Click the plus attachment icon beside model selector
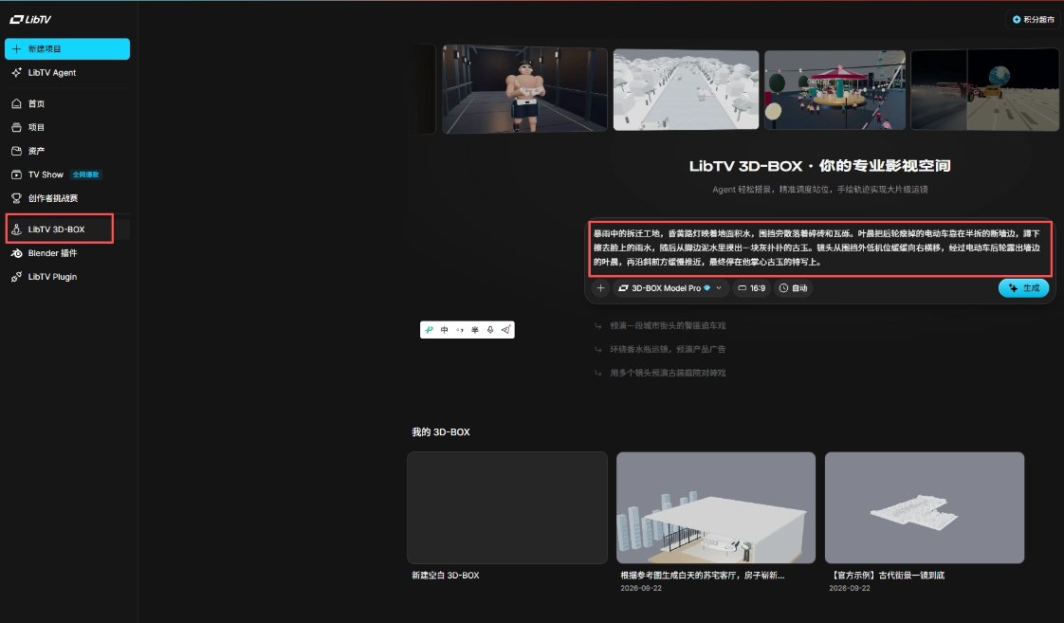Image resolution: width=1064 pixels, height=623 pixels. (600, 287)
